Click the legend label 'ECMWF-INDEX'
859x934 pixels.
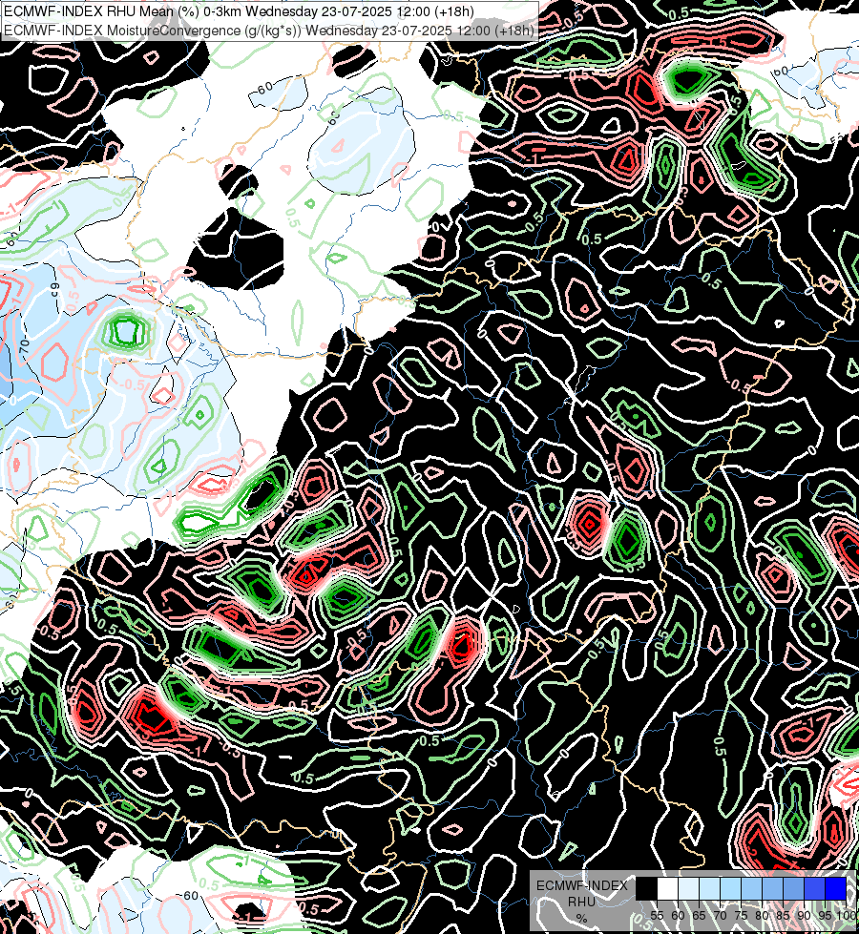pos(582,885)
